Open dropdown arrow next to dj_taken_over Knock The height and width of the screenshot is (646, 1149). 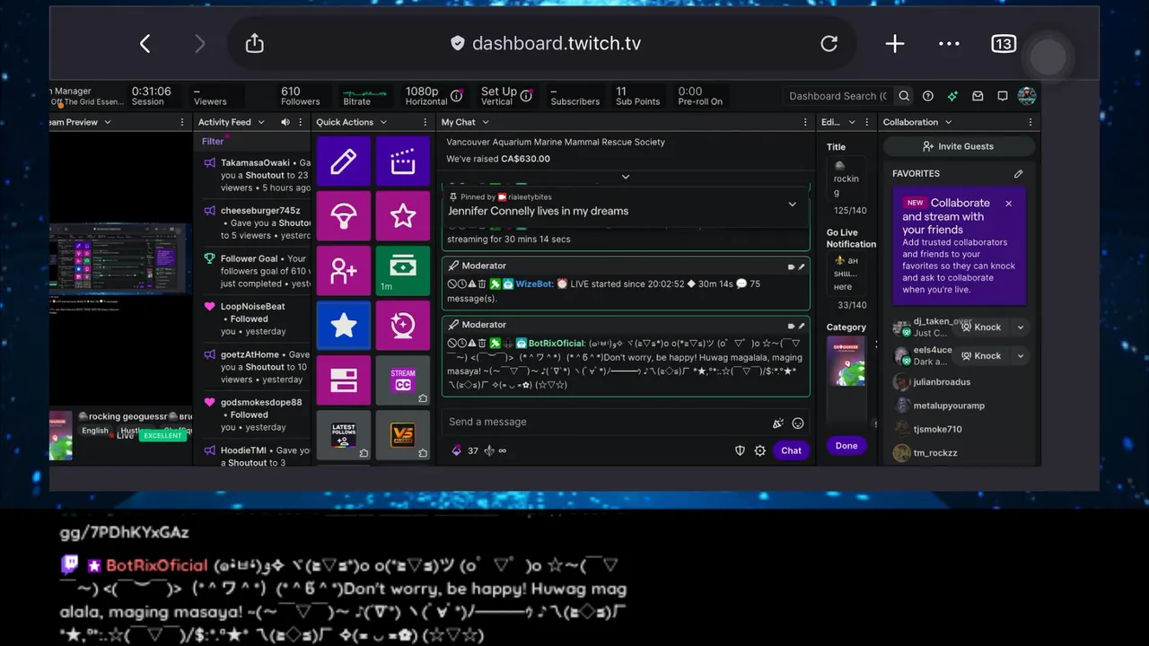(x=1020, y=327)
